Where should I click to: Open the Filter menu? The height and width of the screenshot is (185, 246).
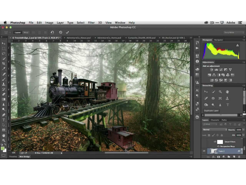pos(91,23)
